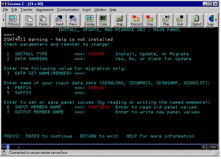Viewport: 221px width, 159px height.
Task: Click the Support globe toolbar icon
Action: [x=210, y=20]
